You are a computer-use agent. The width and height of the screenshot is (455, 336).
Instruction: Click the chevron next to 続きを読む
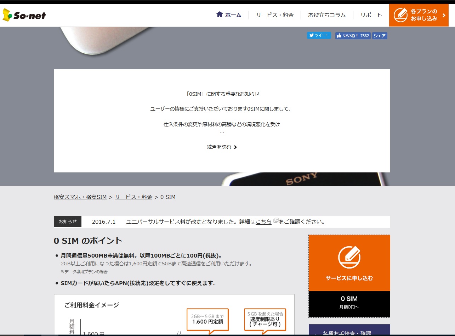[x=235, y=147]
